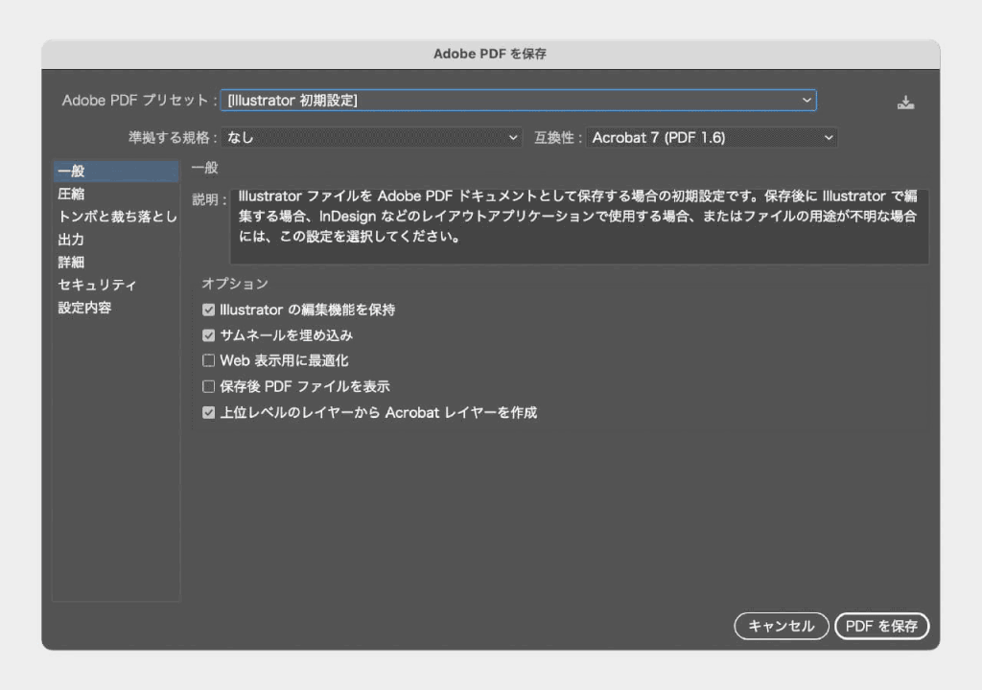Open the 互換性 Acrobat 7 dropdown
The image size is (982, 690).
point(713,138)
